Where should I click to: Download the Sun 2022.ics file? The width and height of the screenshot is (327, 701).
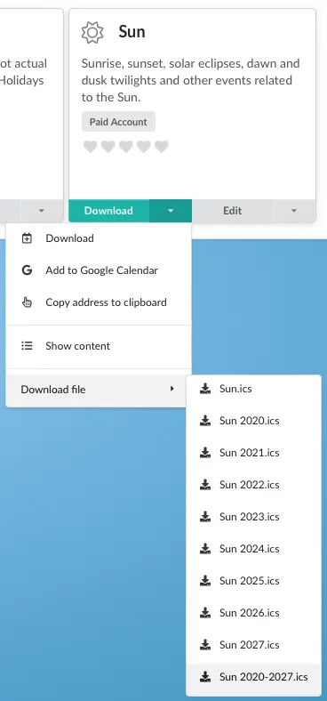click(x=253, y=485)
